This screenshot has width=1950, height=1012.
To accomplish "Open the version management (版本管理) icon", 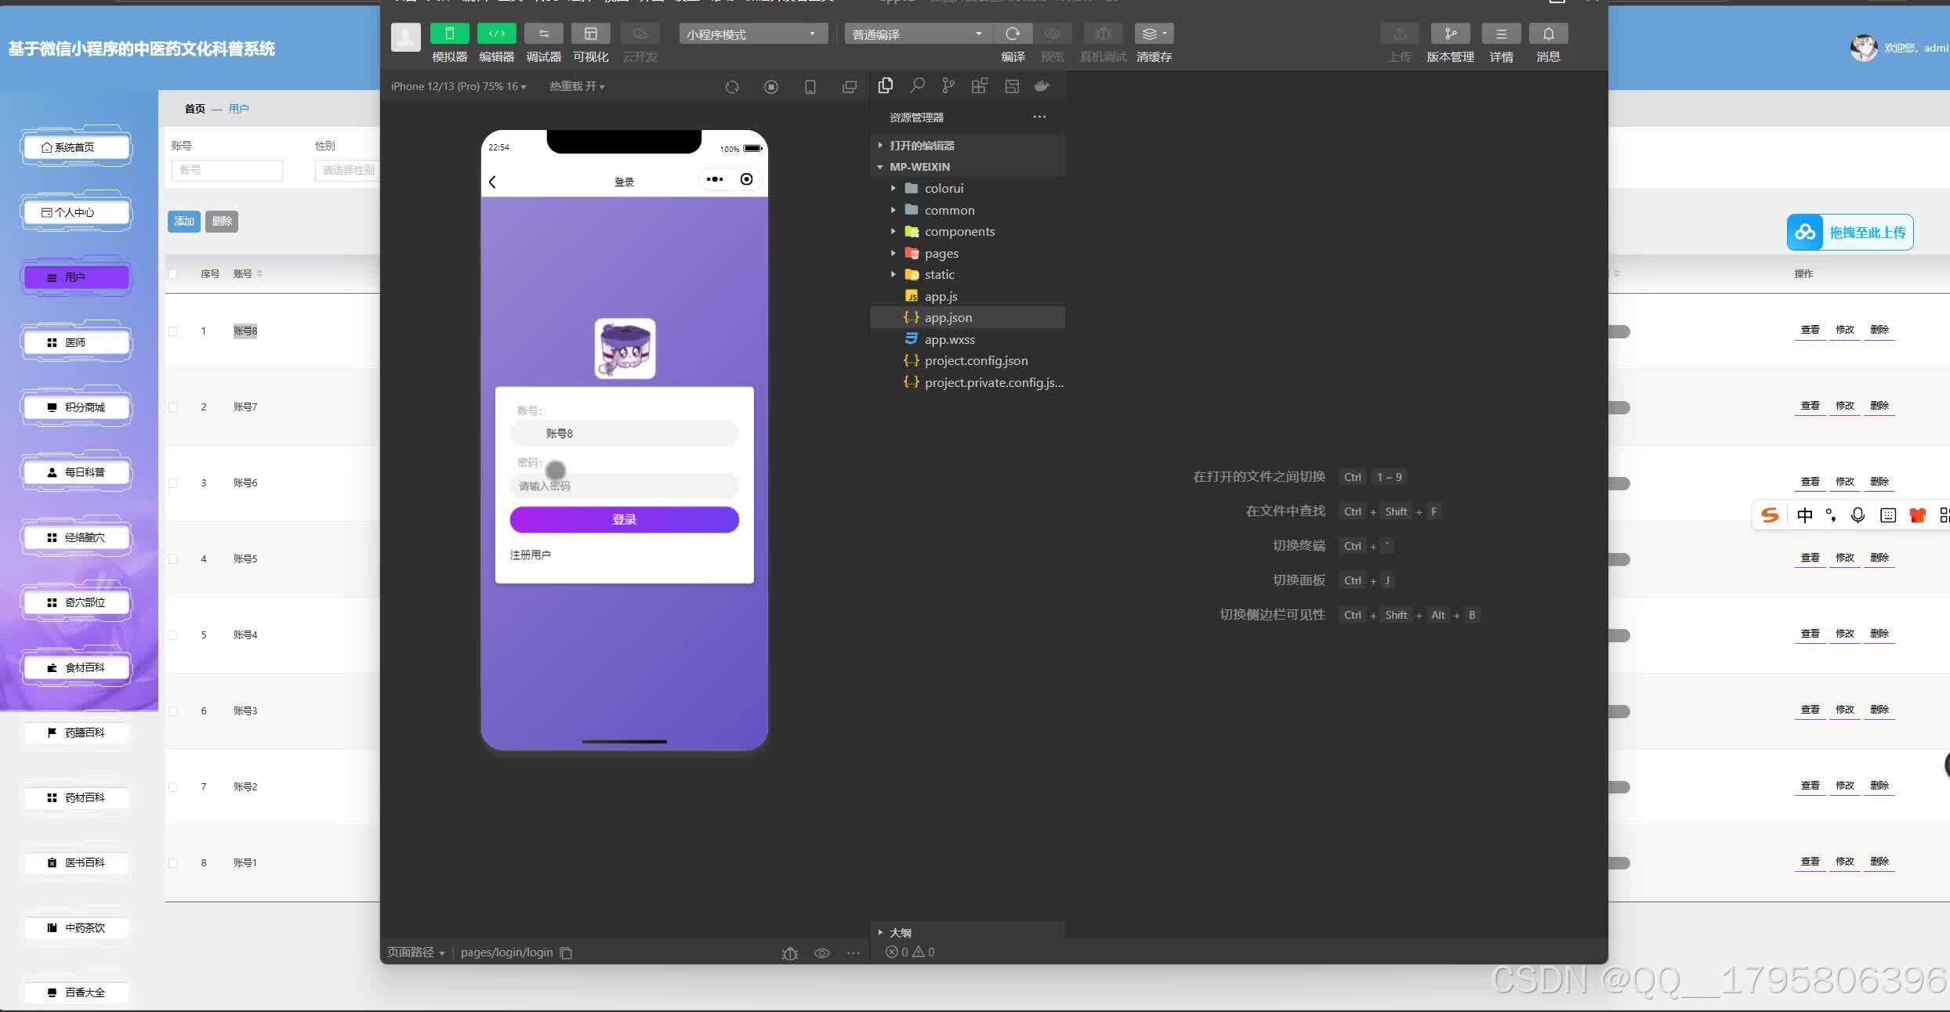I will click(x=1450, y=34).
